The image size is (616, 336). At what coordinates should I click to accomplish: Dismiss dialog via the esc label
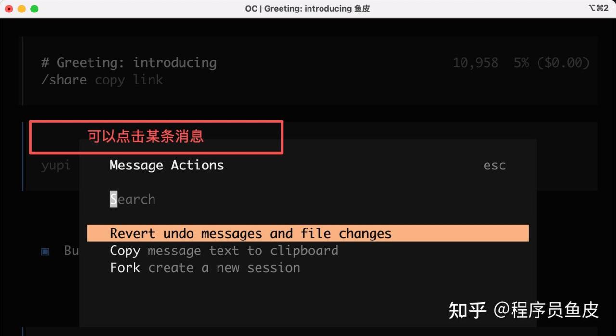coord(495,166)
